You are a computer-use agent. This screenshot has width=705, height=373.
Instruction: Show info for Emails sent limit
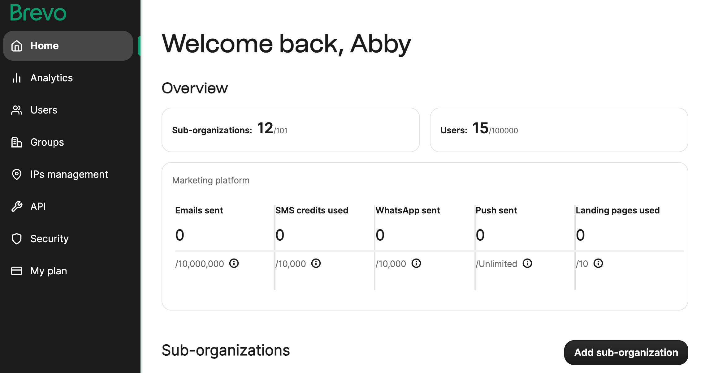coord(234,264)
